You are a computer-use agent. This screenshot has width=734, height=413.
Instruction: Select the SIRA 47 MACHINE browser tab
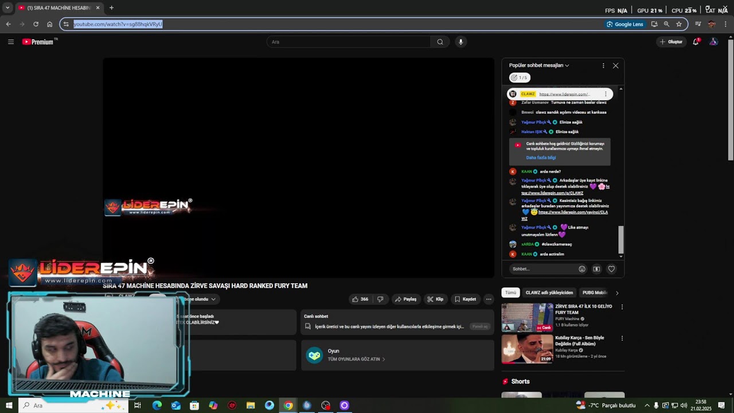(x=58, y=8)
